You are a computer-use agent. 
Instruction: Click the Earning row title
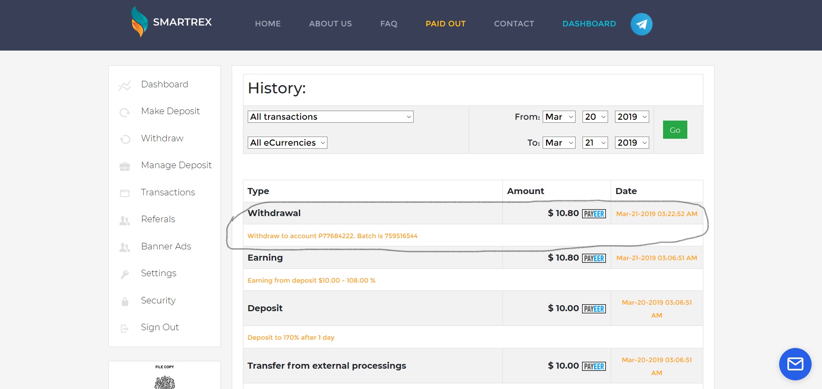coord(265,258)
